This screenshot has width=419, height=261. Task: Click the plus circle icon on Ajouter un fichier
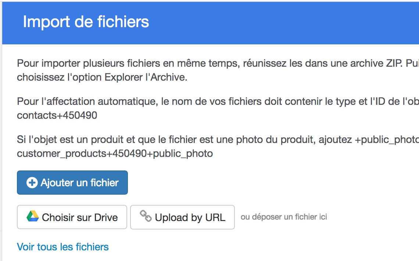(x=32, y=183)
